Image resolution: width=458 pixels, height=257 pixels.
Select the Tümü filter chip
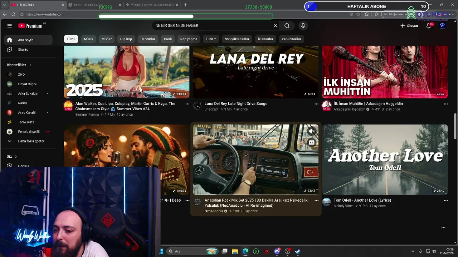point(71,39)
